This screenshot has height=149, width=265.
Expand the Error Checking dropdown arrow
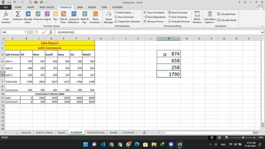(189, 17)
